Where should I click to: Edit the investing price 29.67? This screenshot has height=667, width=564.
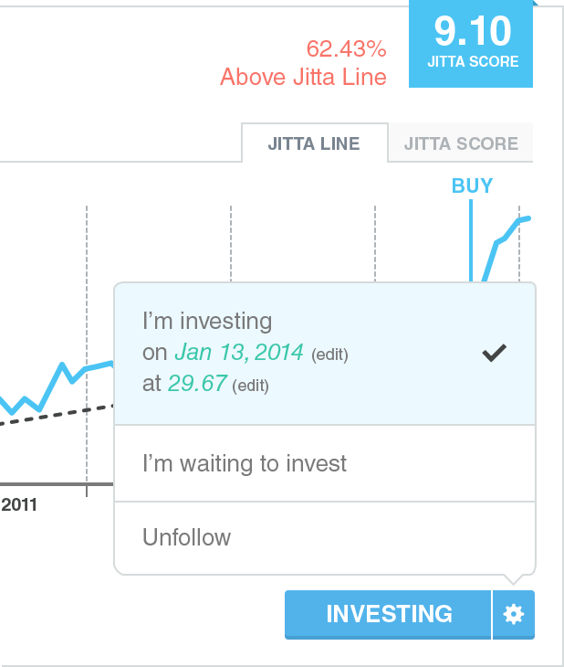[x=250, y=386]
